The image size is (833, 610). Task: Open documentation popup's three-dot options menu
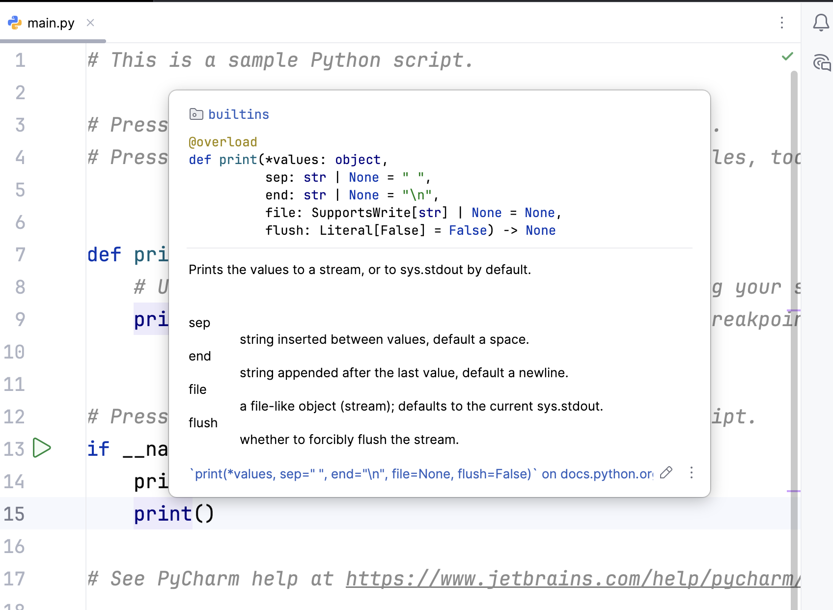(692, 473)
